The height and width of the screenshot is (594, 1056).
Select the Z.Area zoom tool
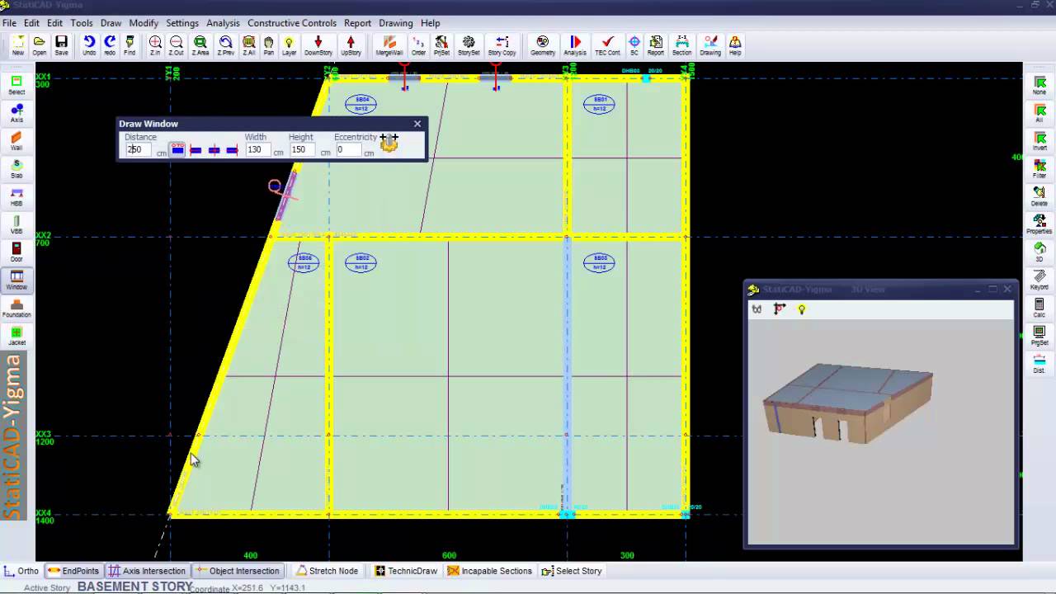click(200, 45)
